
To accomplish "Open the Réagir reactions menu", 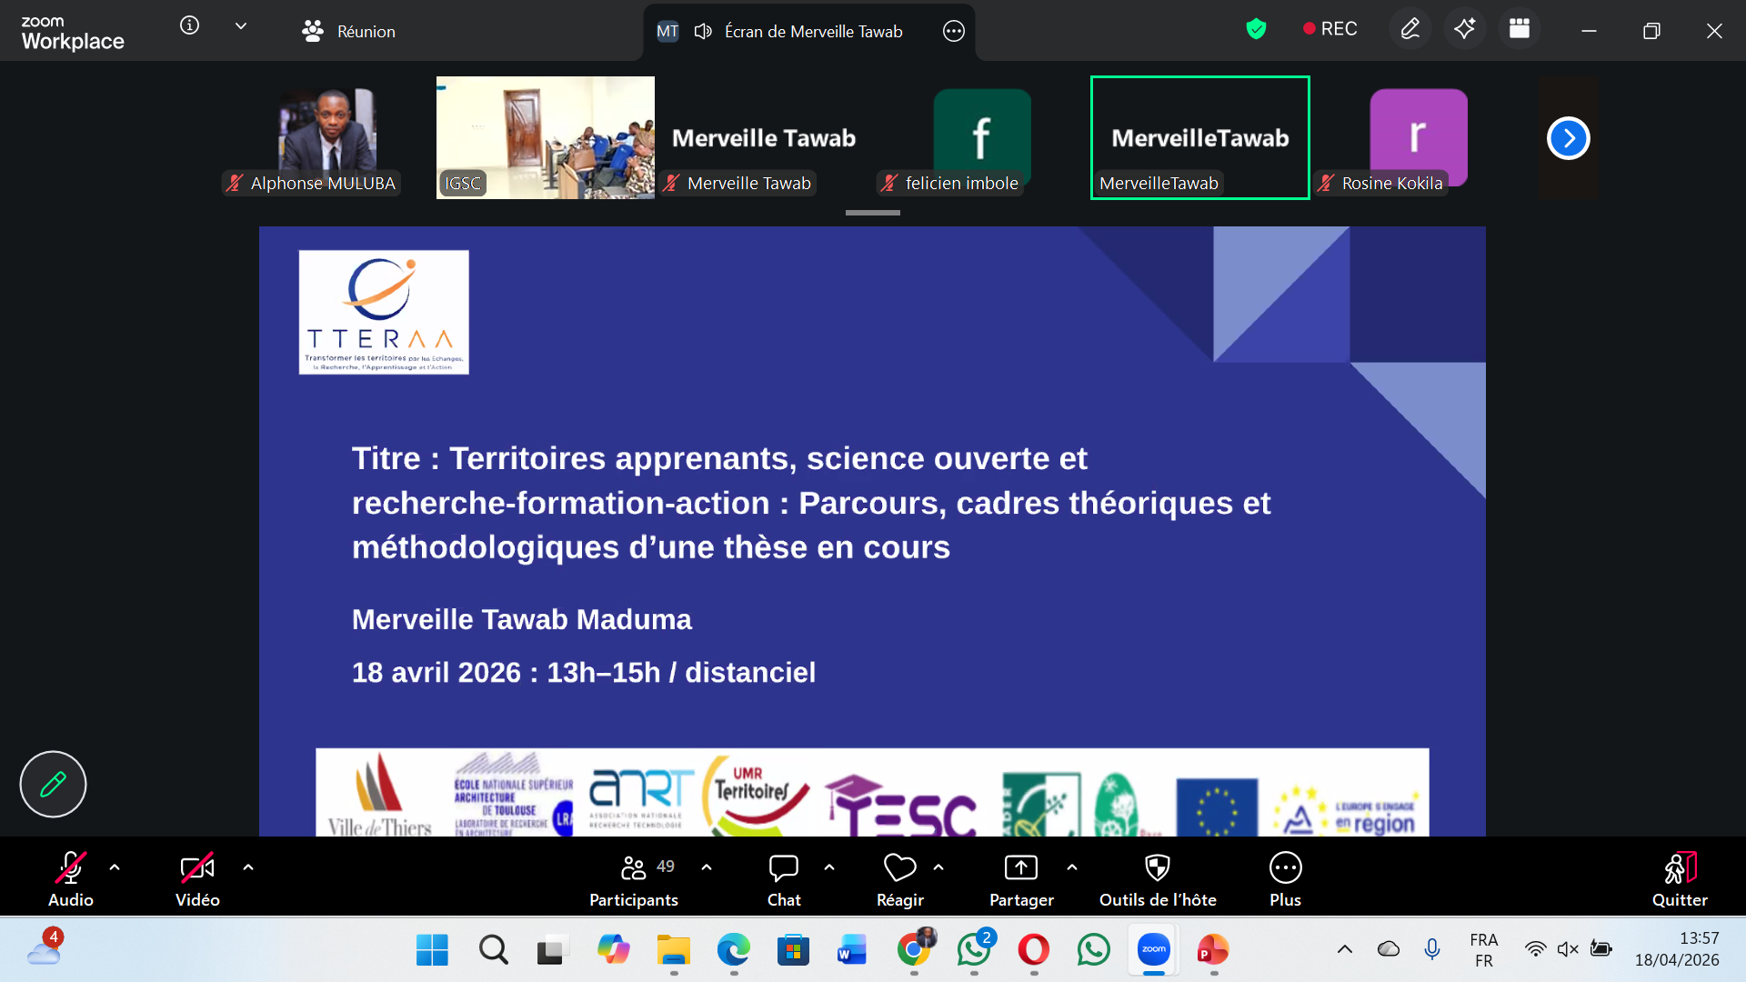I will click(898, 876).
